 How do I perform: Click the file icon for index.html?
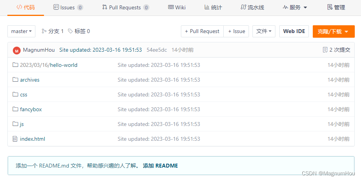point(16,139)
